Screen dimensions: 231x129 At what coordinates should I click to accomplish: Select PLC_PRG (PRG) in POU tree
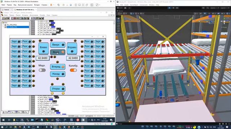(12, 25)
